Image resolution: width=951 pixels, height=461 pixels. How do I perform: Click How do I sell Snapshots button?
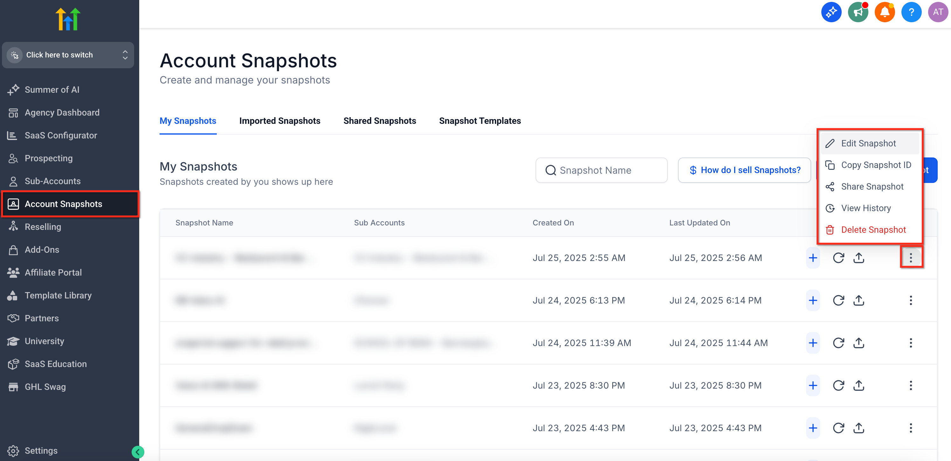(744, 170)
